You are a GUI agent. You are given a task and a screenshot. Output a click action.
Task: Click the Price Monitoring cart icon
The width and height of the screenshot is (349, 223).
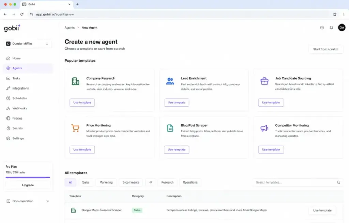click(75, 128)
